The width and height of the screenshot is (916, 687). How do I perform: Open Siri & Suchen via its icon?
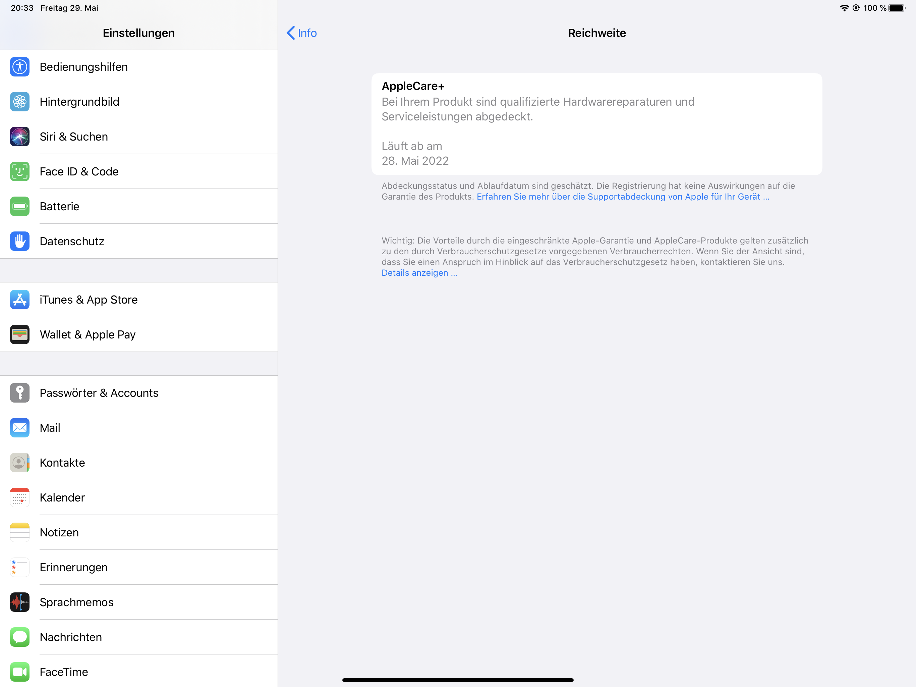click(x=19, y=136)
